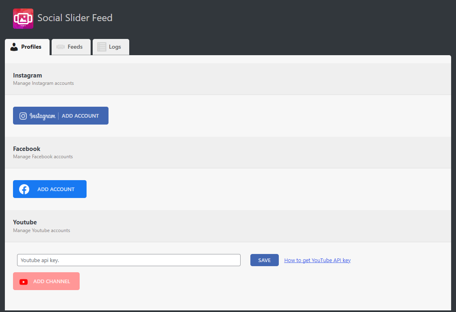
Task: Add a Facebook account
Action: [50, 189]
